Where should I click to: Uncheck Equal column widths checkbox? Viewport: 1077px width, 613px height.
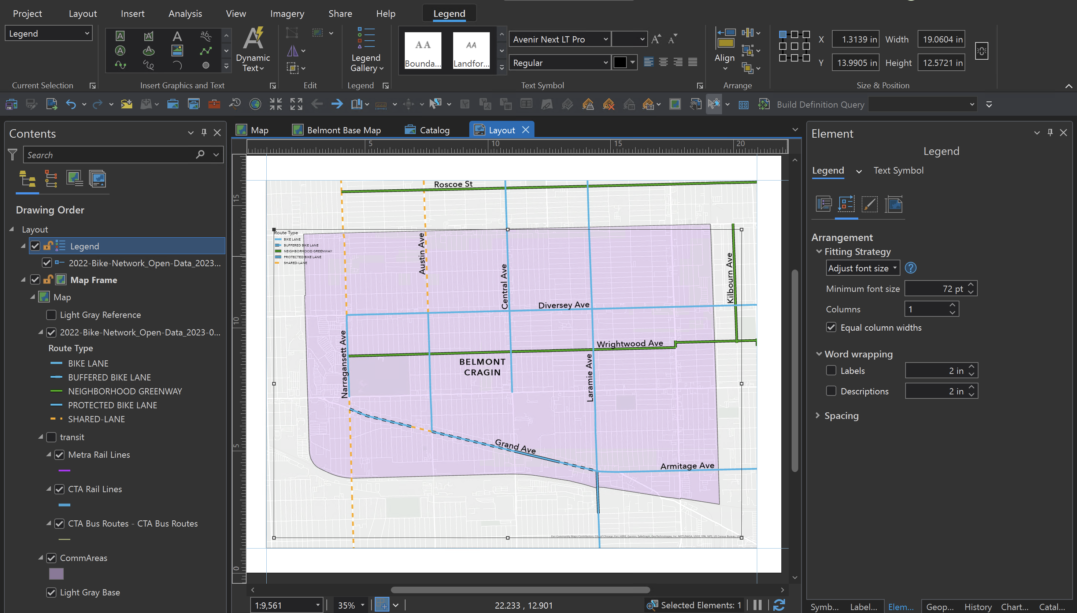[831, 327]
